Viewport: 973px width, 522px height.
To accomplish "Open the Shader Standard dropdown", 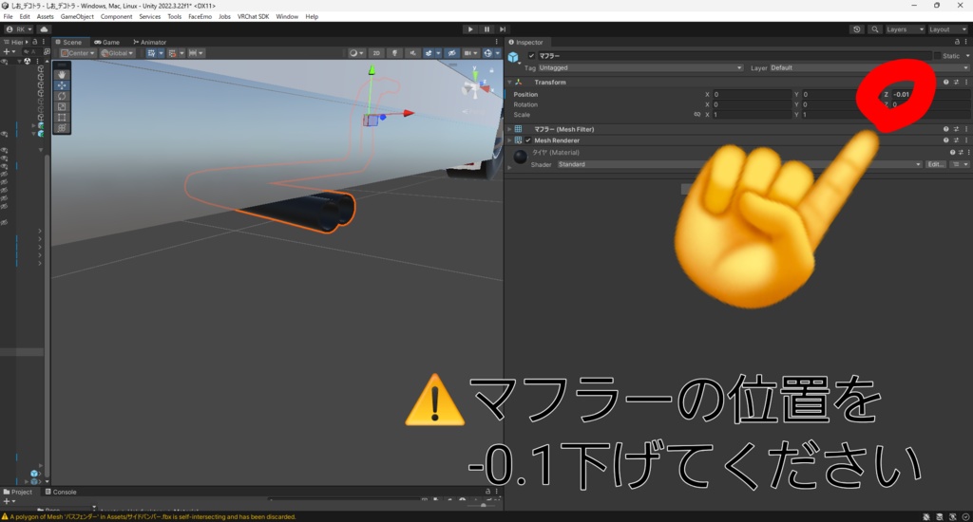I will [x=739, y=164].
